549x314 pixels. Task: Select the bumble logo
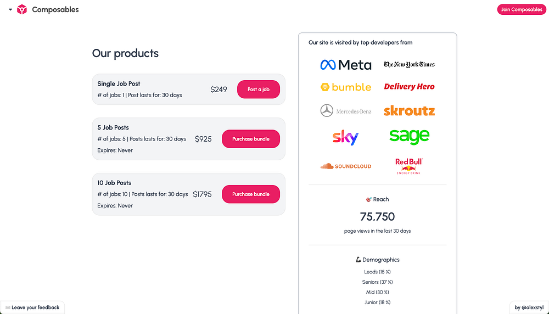tap(346, 87)
